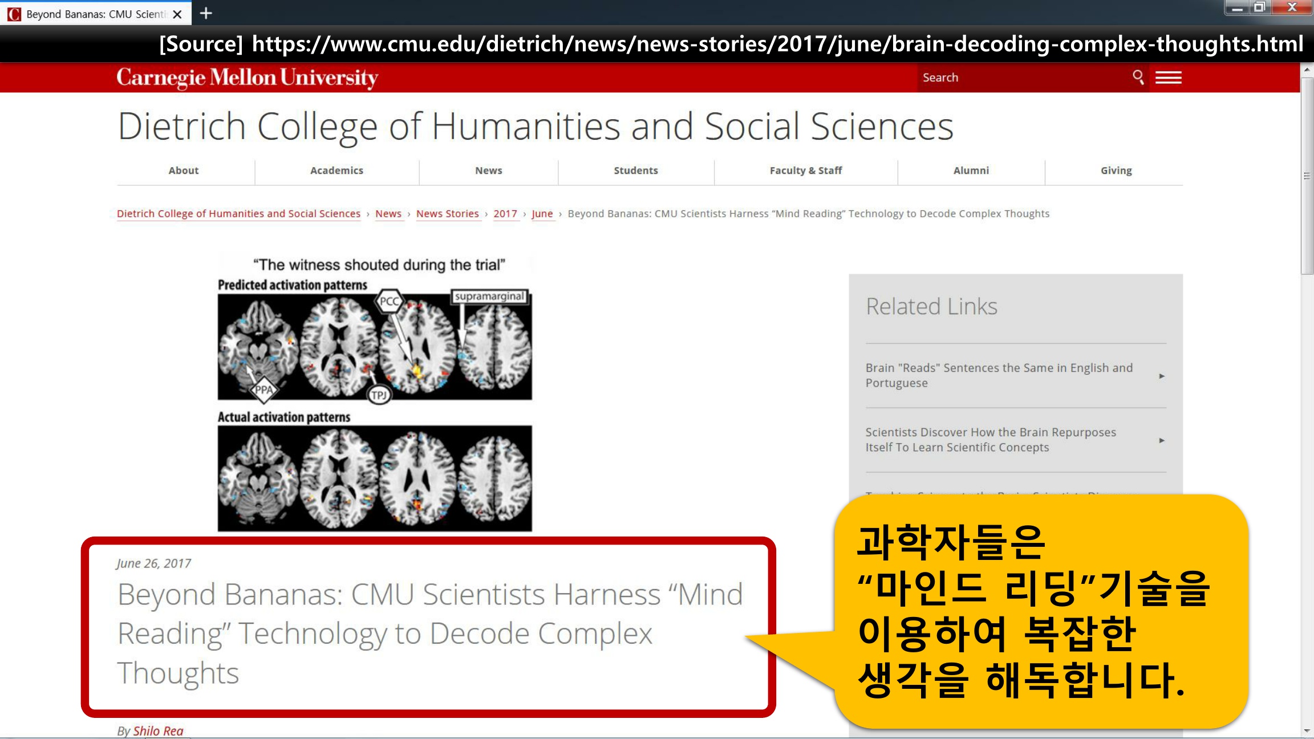Open a new browser tab

coord(206,13)
